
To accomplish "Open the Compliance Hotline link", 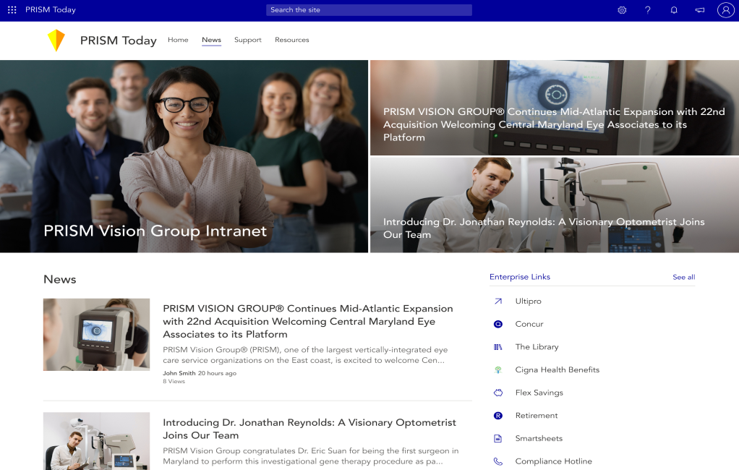I will coord(554,461).
